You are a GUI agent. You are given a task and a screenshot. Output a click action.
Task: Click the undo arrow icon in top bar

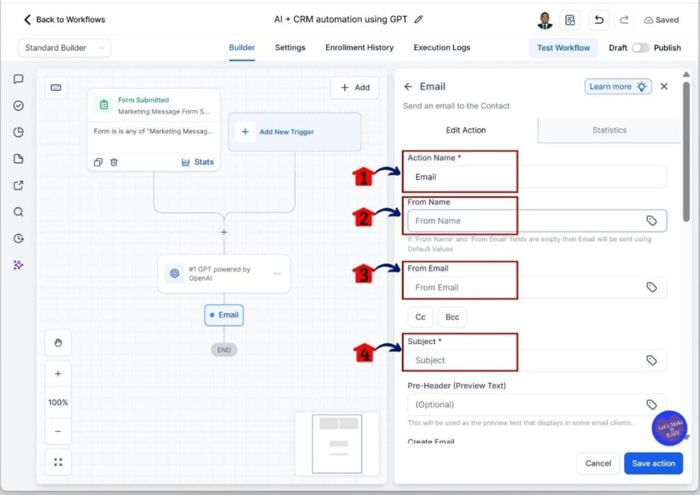click(x=599, y=20)
